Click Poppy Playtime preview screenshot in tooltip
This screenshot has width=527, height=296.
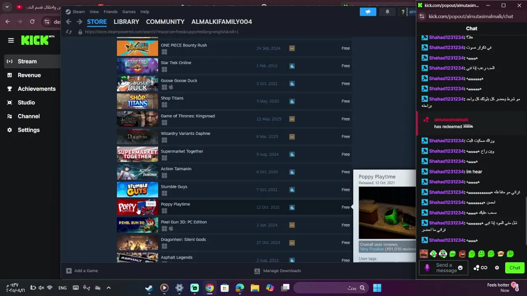[x=387, y=213]
